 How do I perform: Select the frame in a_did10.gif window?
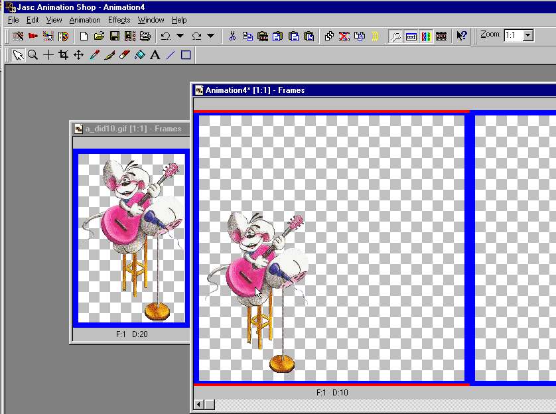click(x=131, y=238)
